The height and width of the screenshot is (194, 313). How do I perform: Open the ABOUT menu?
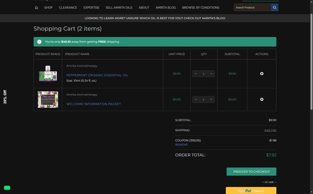(x=144, y=8)
